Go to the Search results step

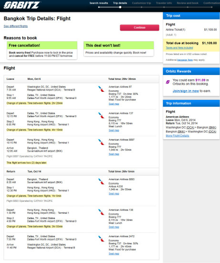99,3
